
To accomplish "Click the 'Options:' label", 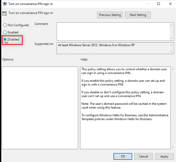I will pos(8,59).
